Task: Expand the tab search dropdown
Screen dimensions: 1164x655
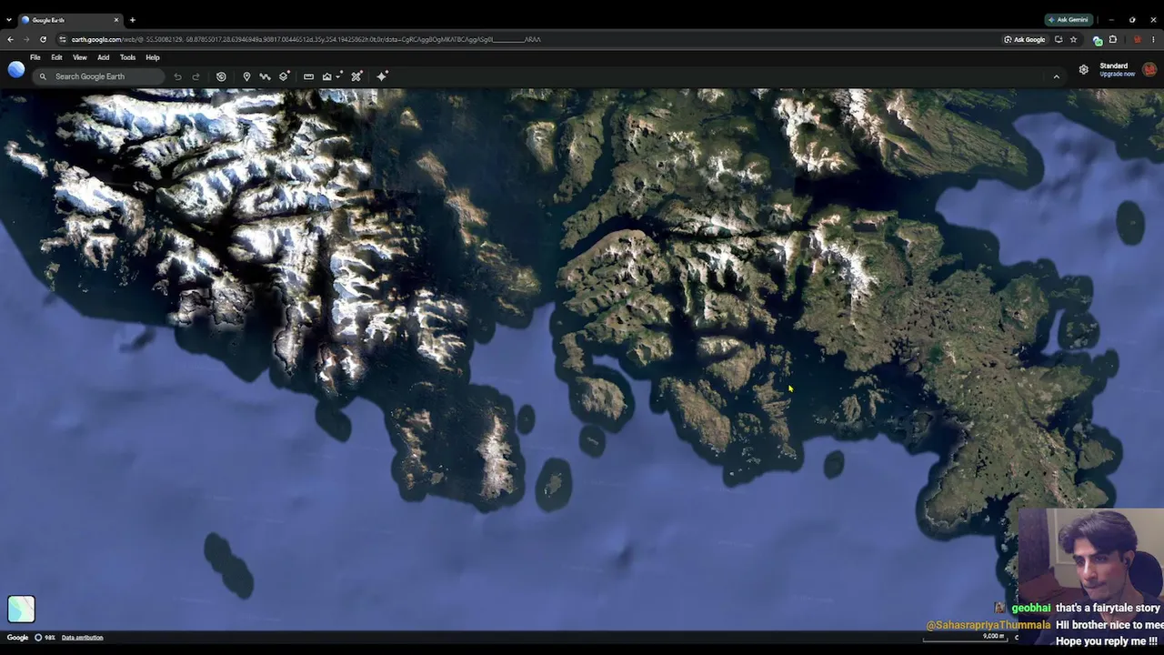Action: click(9, 19)
